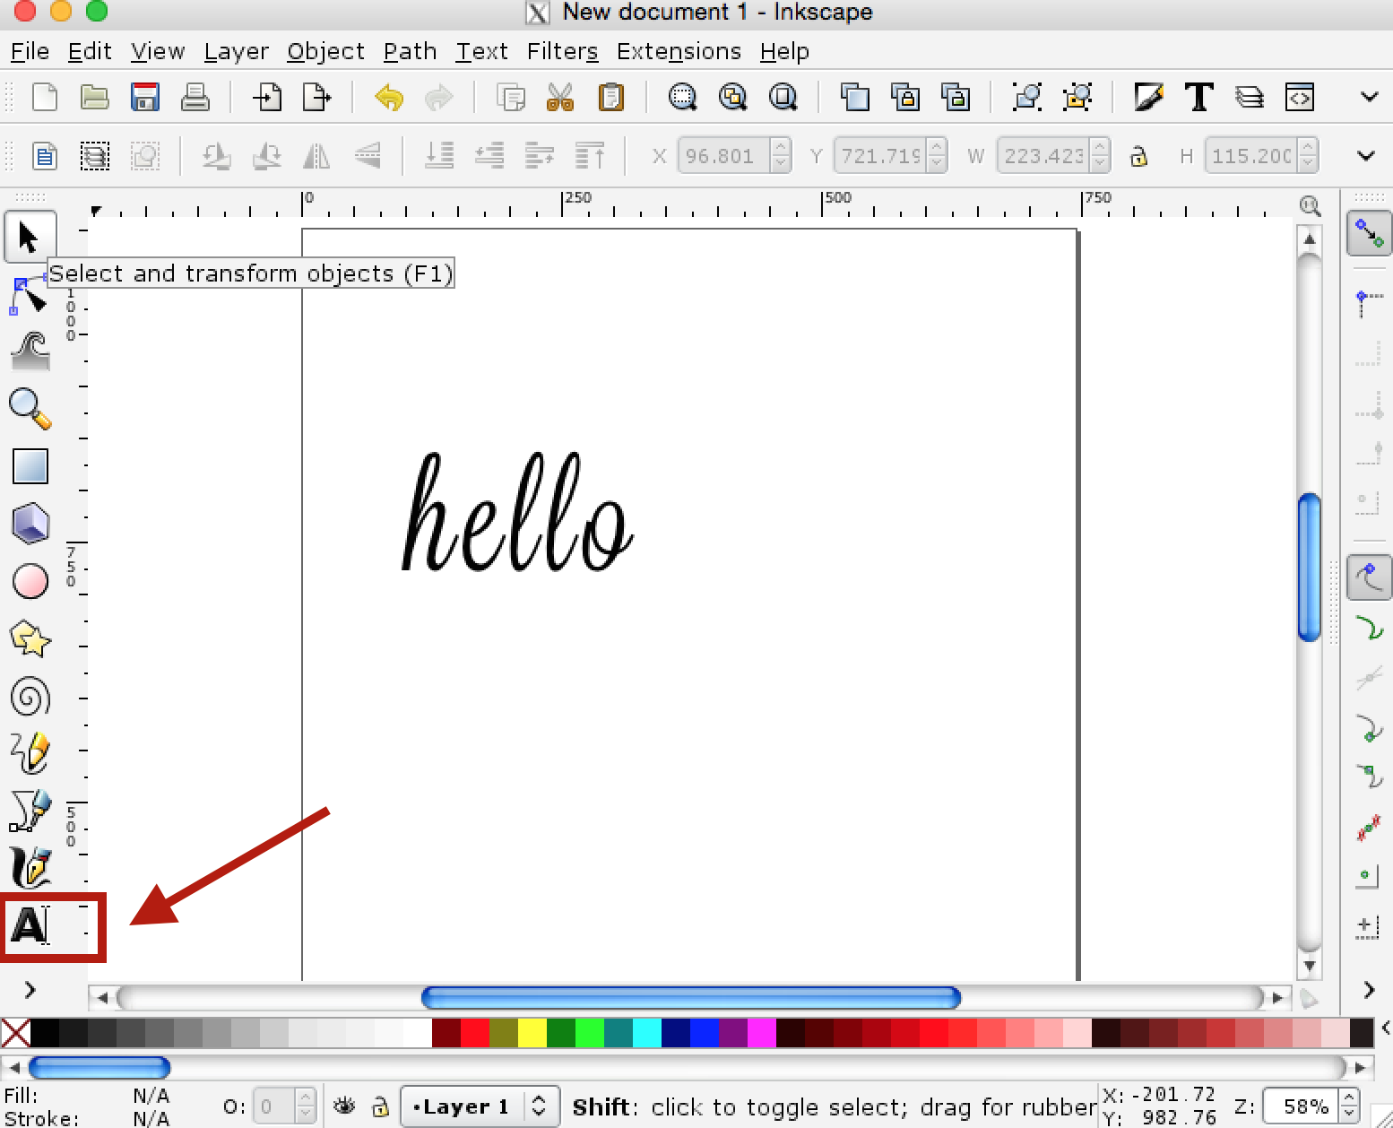Select the Text tool
Screen dimensions: 1393x1128
pos(30,925)
